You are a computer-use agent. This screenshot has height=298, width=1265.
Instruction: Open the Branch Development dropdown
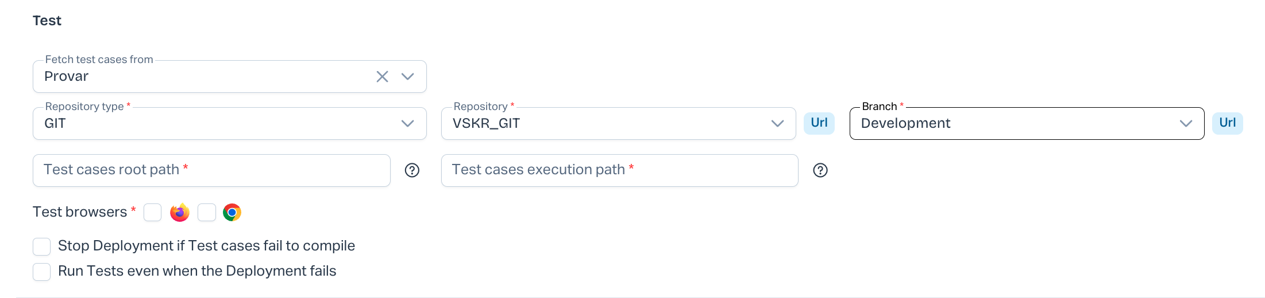point(1186,124)
